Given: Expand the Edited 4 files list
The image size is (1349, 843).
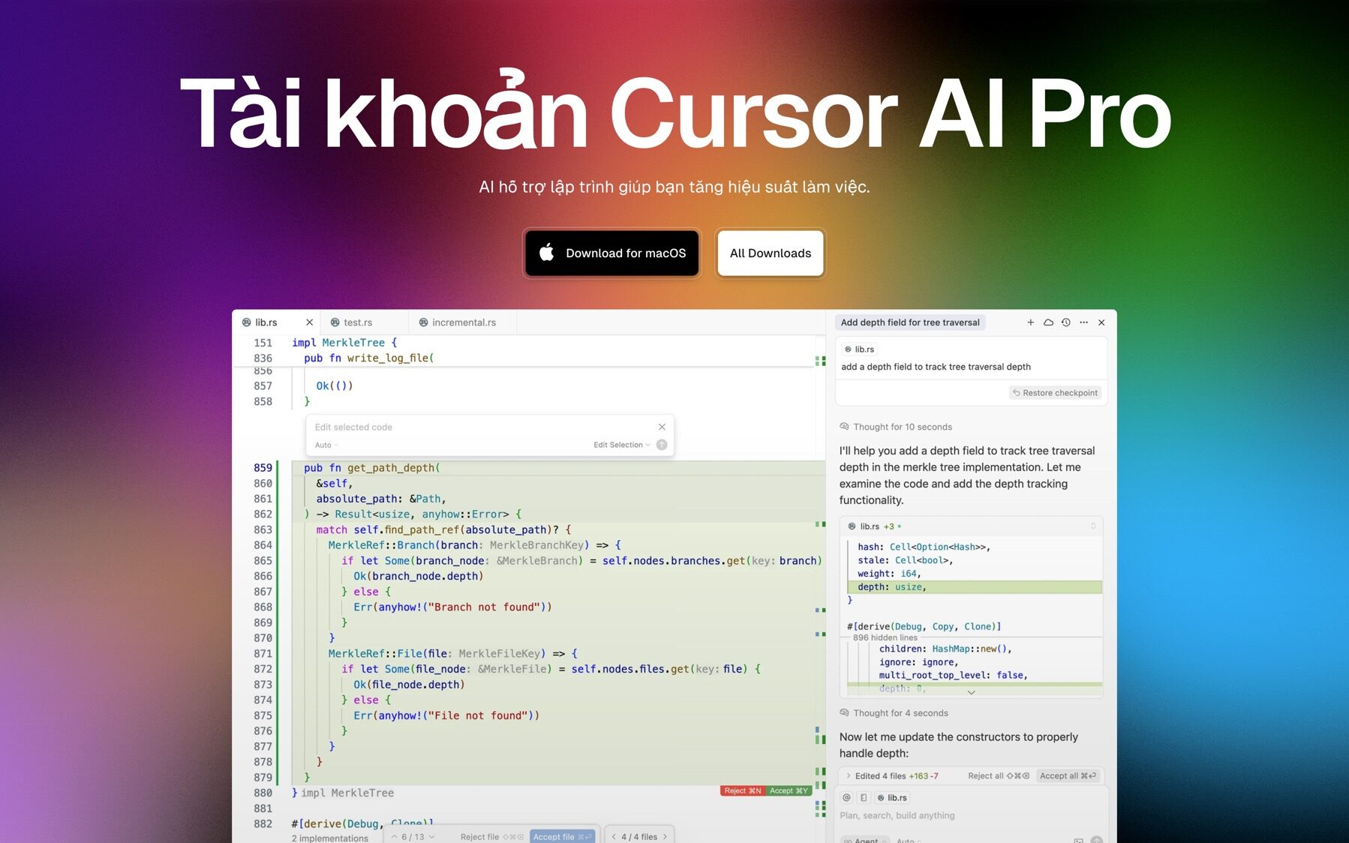Looking at the screenshot, I should coord(849,776).
